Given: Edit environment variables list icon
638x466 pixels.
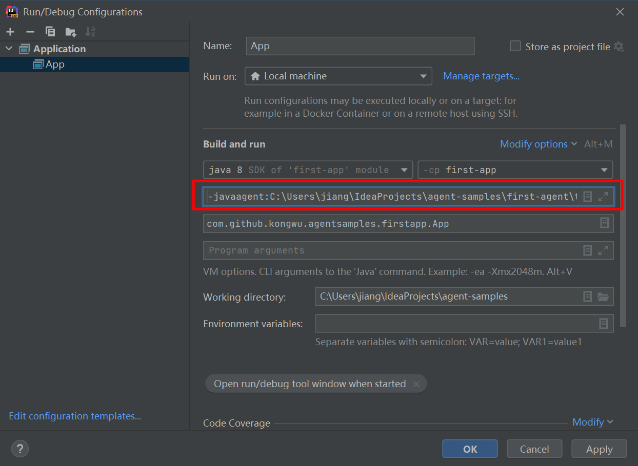Looking at the screenshot, I should click(x=604, y=324).
